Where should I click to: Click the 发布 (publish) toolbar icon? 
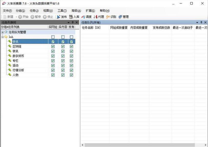click(x=61, y=17)
